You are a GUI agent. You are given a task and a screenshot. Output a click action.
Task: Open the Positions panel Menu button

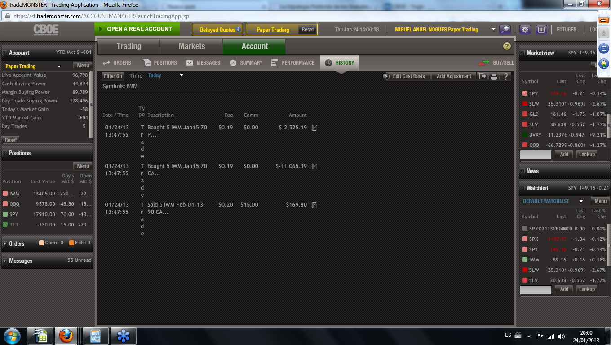pos(83,166)
